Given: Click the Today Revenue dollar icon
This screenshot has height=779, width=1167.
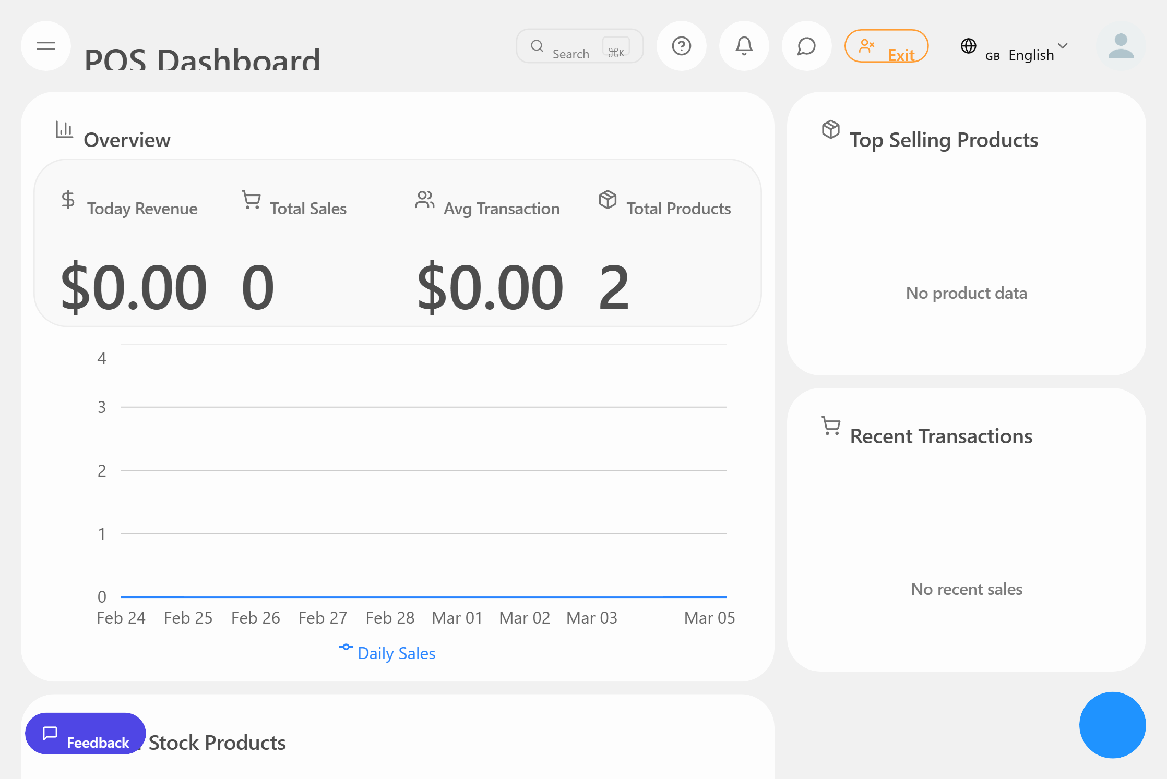Looking at the screenshot, I should [67, 200].
